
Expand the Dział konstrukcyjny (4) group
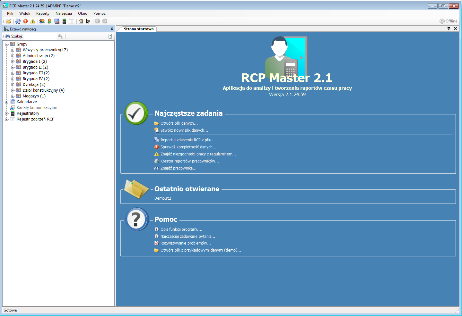pyautogui.click(x=13, y=90)
